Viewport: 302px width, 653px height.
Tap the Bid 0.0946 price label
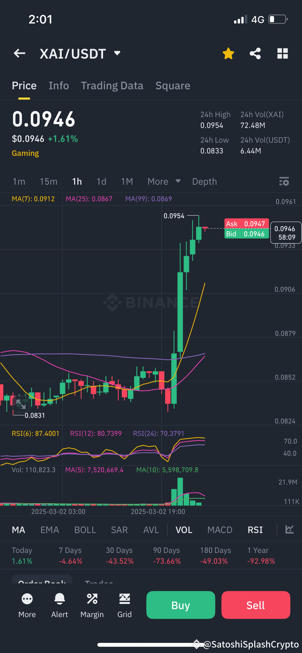247,234
